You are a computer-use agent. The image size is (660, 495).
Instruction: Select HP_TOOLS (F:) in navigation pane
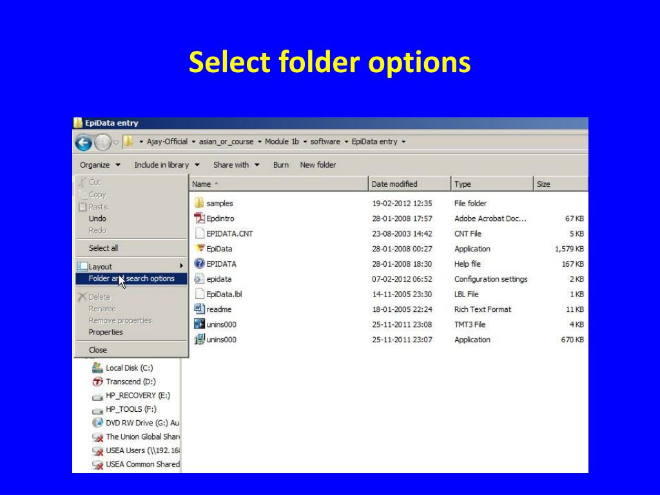point(131,409)
